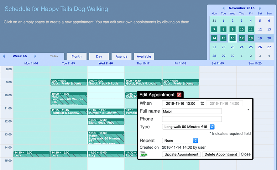Click the Tue 11-15 column header
Screen dimensions: 277x170
(68, 63)
